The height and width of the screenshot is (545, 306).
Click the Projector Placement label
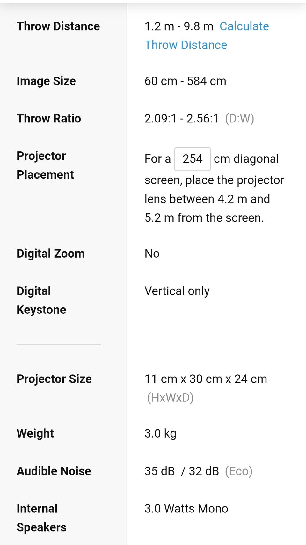[x=45, y=165]
